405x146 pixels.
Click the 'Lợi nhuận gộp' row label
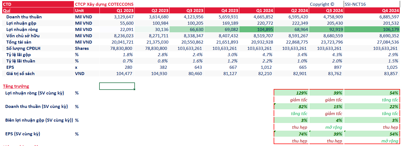point(21,23)
